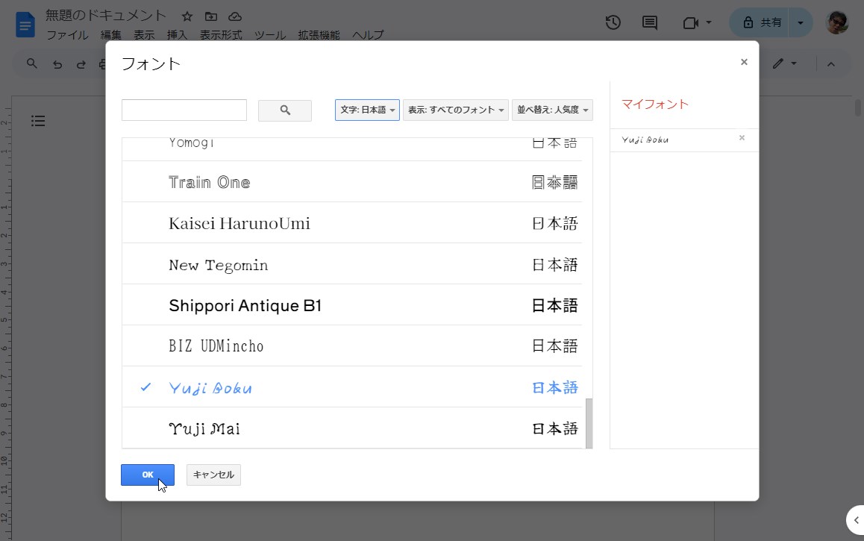Click the キャンセル button
The width and height of the screenshot is (864, 541).
(x=214, y=475)
